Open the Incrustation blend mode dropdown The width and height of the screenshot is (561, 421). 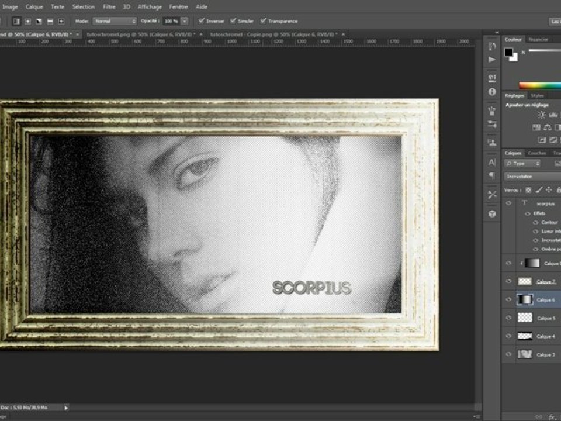click(533, 177)
